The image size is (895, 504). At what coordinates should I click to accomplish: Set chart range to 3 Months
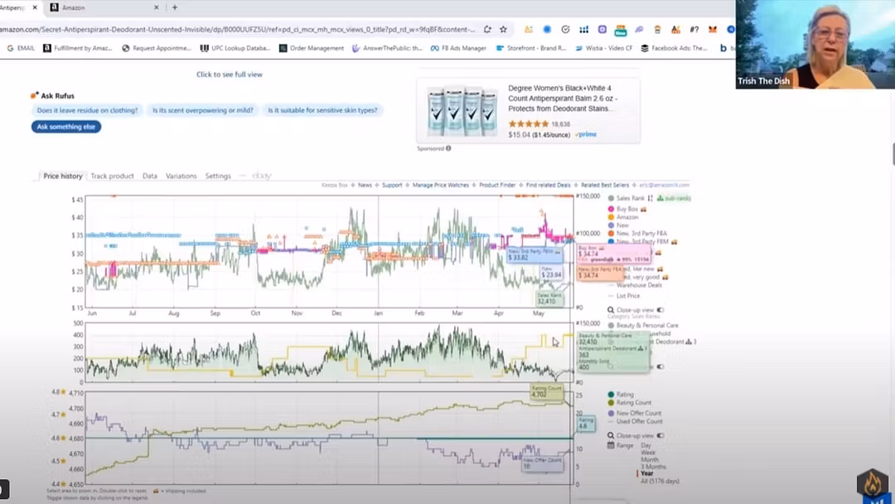tap(652, 467)
